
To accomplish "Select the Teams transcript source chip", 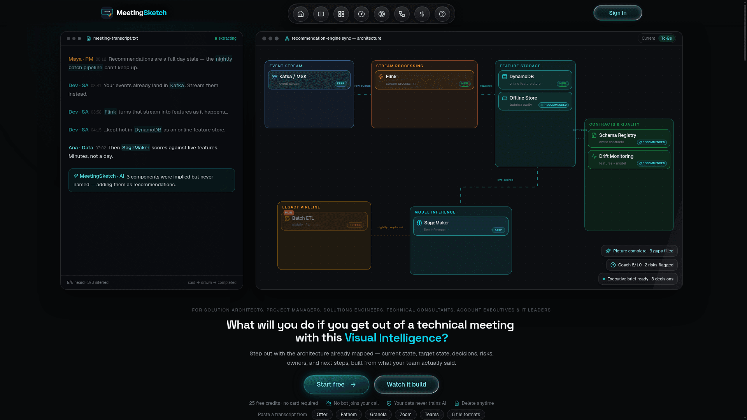I will [x=431, y=415].
